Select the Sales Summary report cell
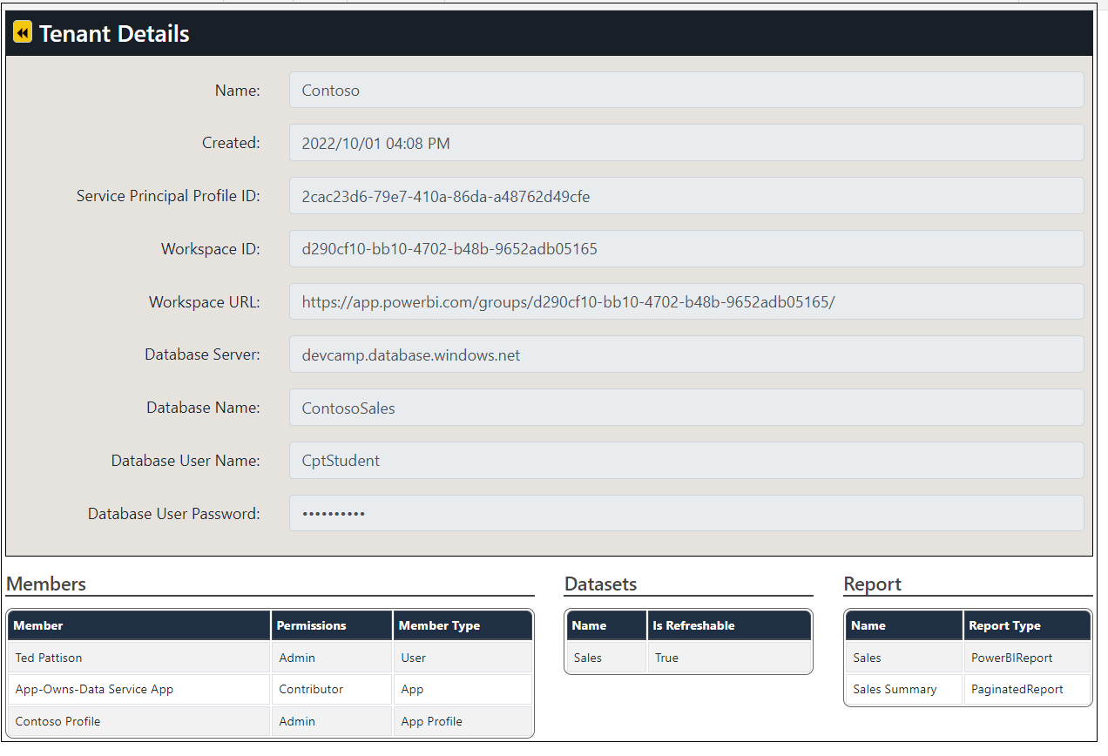This screenshot has height=756, width=1108. point(904,689)
